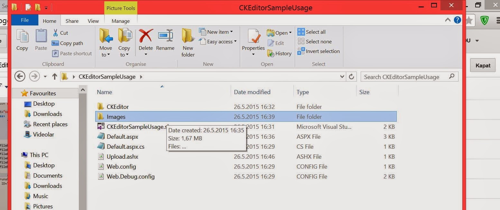Delete the selected item with red X
Screen dimensions: 500x210
(146, 42)
